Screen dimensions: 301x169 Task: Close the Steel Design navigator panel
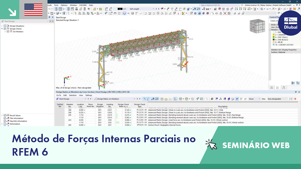(x=53, y=17)
